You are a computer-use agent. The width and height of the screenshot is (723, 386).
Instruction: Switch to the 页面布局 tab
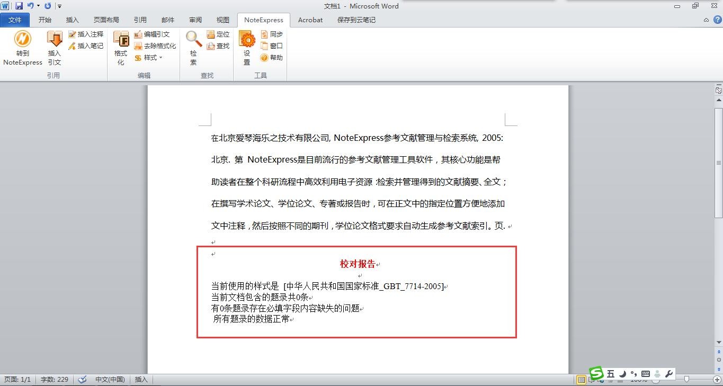coord(106,20)
